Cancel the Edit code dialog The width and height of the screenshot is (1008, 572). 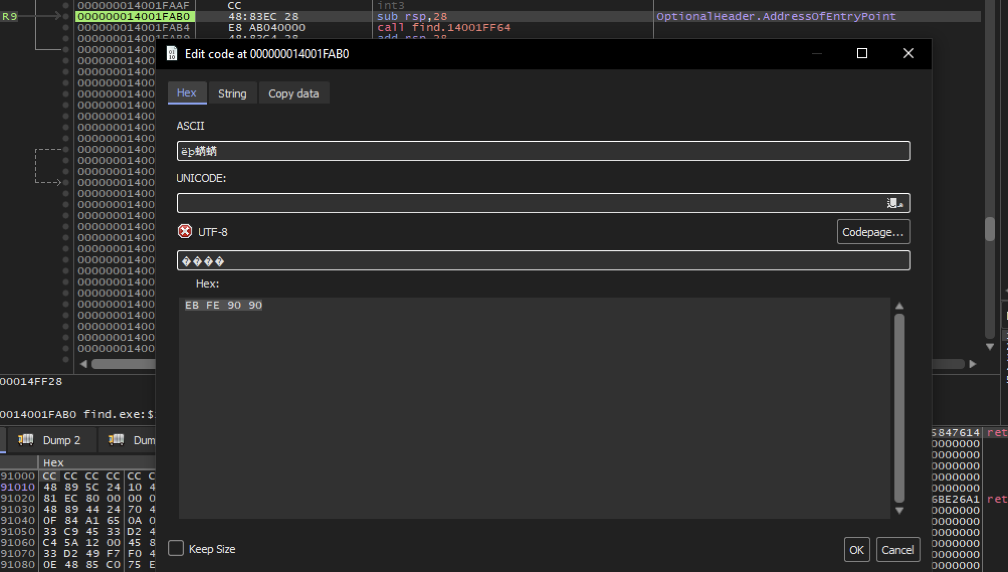897,549
